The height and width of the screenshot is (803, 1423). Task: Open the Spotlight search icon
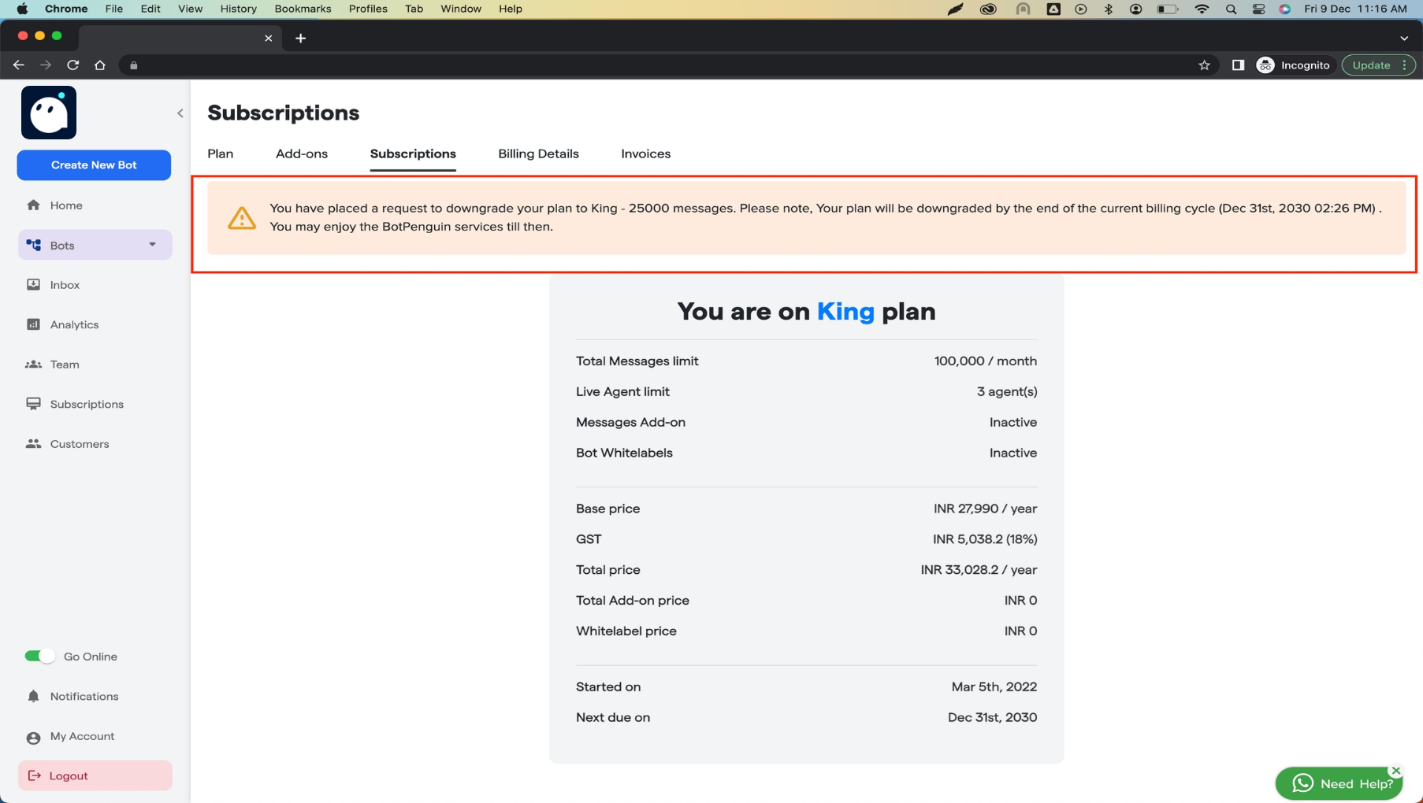coord(1231,9)
